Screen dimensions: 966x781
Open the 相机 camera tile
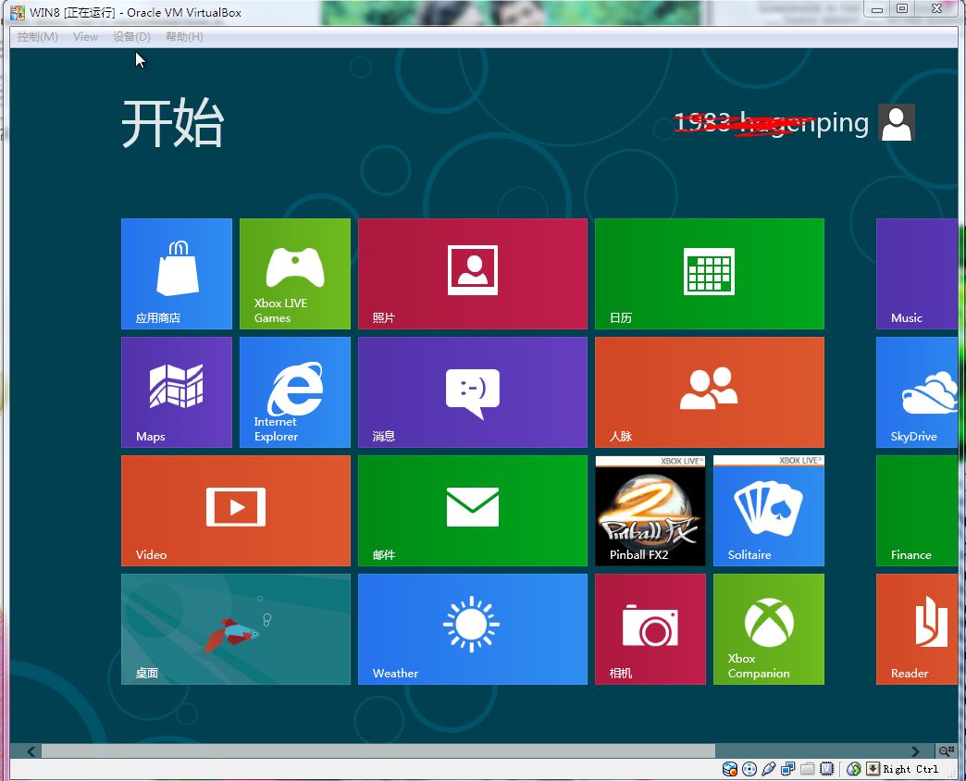[650, 628]
